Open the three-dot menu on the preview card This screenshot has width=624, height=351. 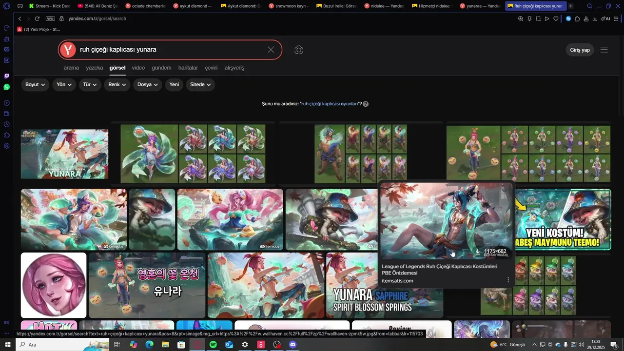(x=508, y=280)
